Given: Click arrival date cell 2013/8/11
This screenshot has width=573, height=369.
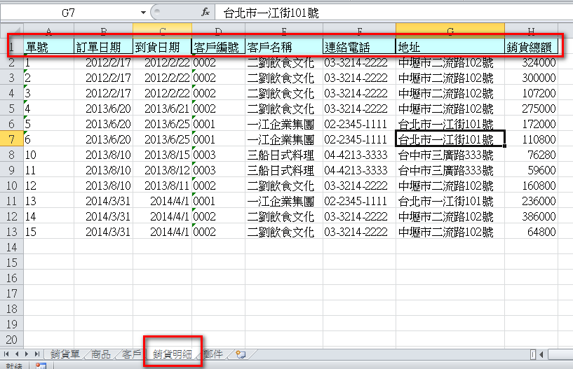Looking at the screenshot, I should click(162, 186).
